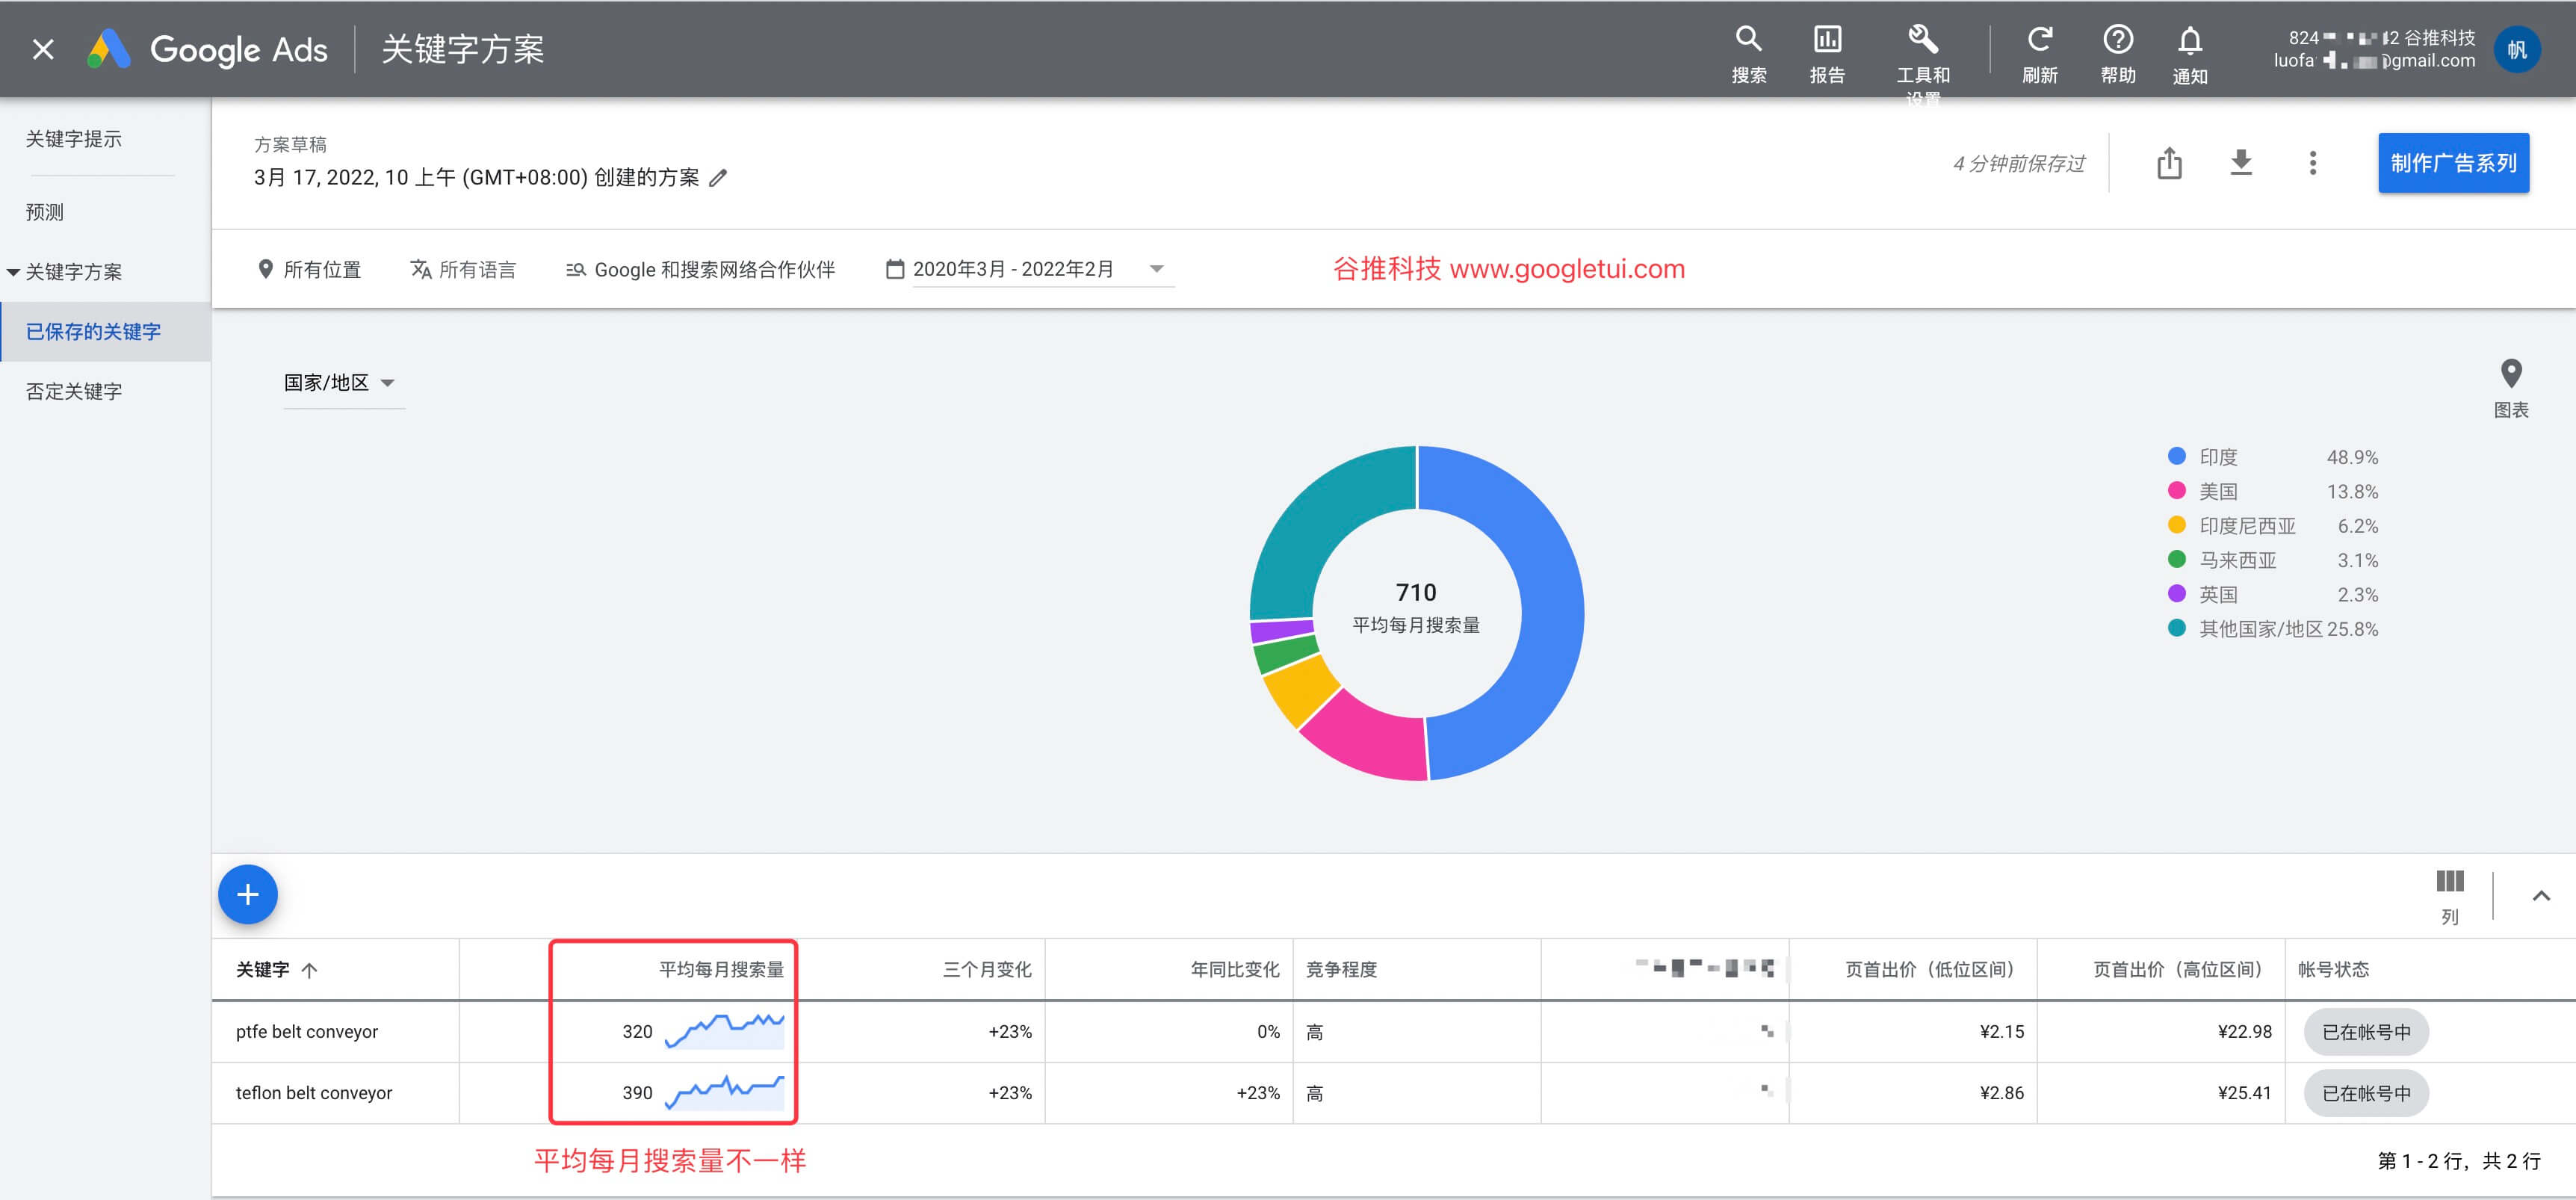Select keyword ptfe belt conveyor
The width and height of the screenshot is (2576, 1200).
307,1031
